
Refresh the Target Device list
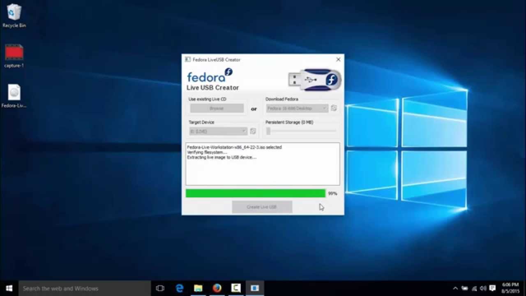(x=253, y=131)
